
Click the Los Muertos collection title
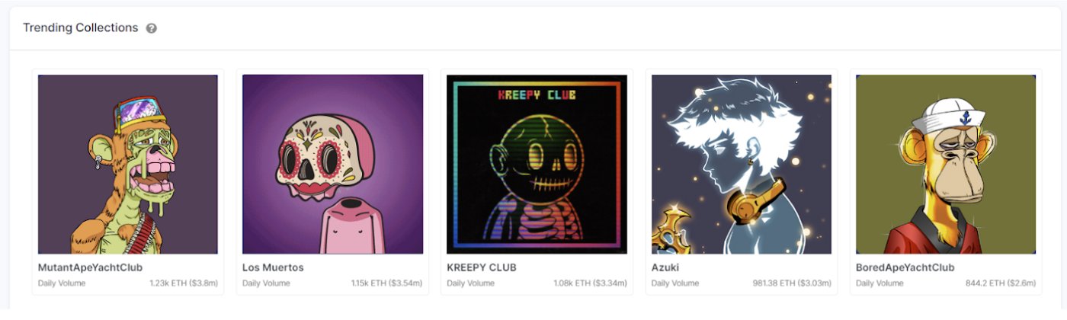pyautogui.click(x=273, y=267)
